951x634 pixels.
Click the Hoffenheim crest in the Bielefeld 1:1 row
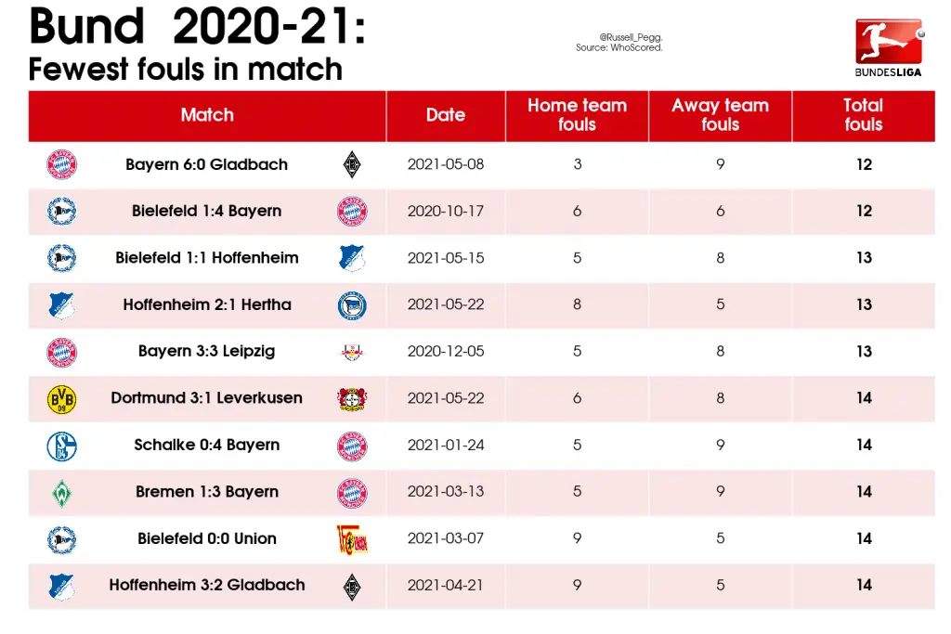point(352,258)
